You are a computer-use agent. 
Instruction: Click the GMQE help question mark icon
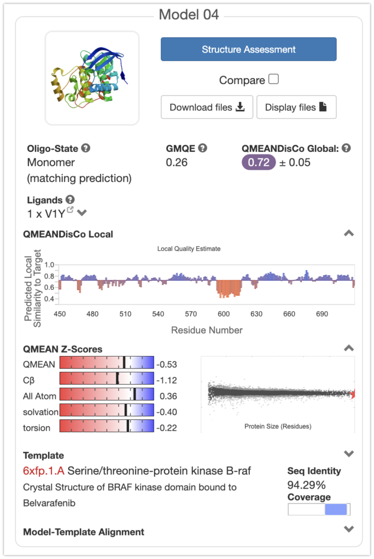(x=202, y=148)
